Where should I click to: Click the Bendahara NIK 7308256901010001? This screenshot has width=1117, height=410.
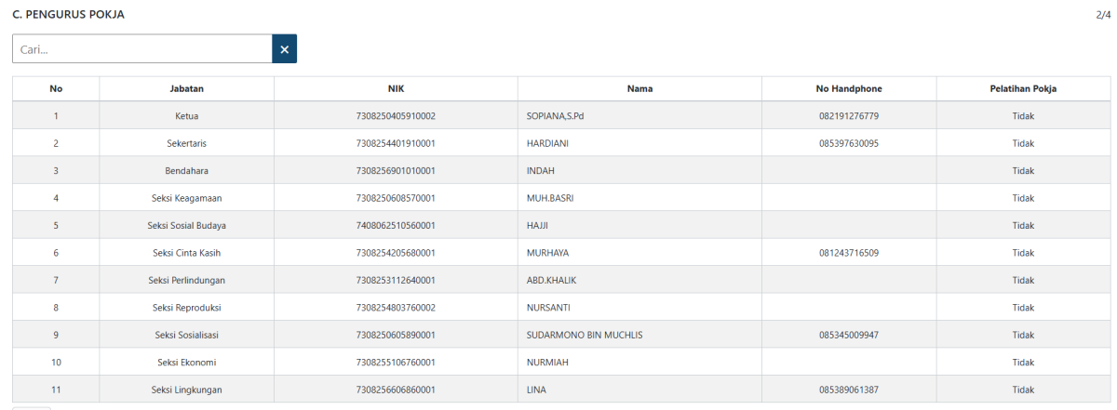[x=396, y=171]
